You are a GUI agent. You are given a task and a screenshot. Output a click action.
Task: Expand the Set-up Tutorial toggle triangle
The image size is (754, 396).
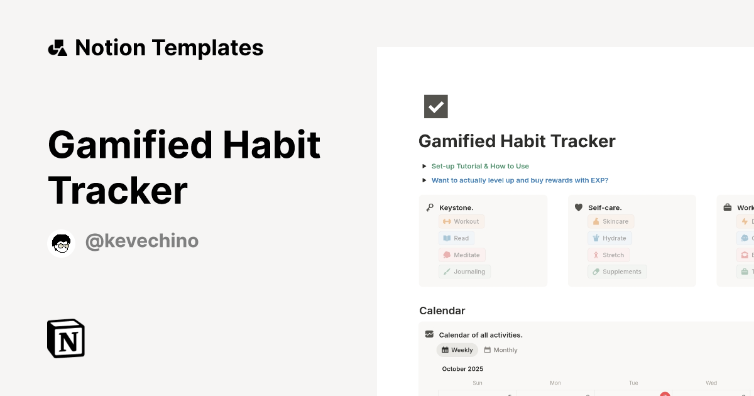(x=424, y=166)
